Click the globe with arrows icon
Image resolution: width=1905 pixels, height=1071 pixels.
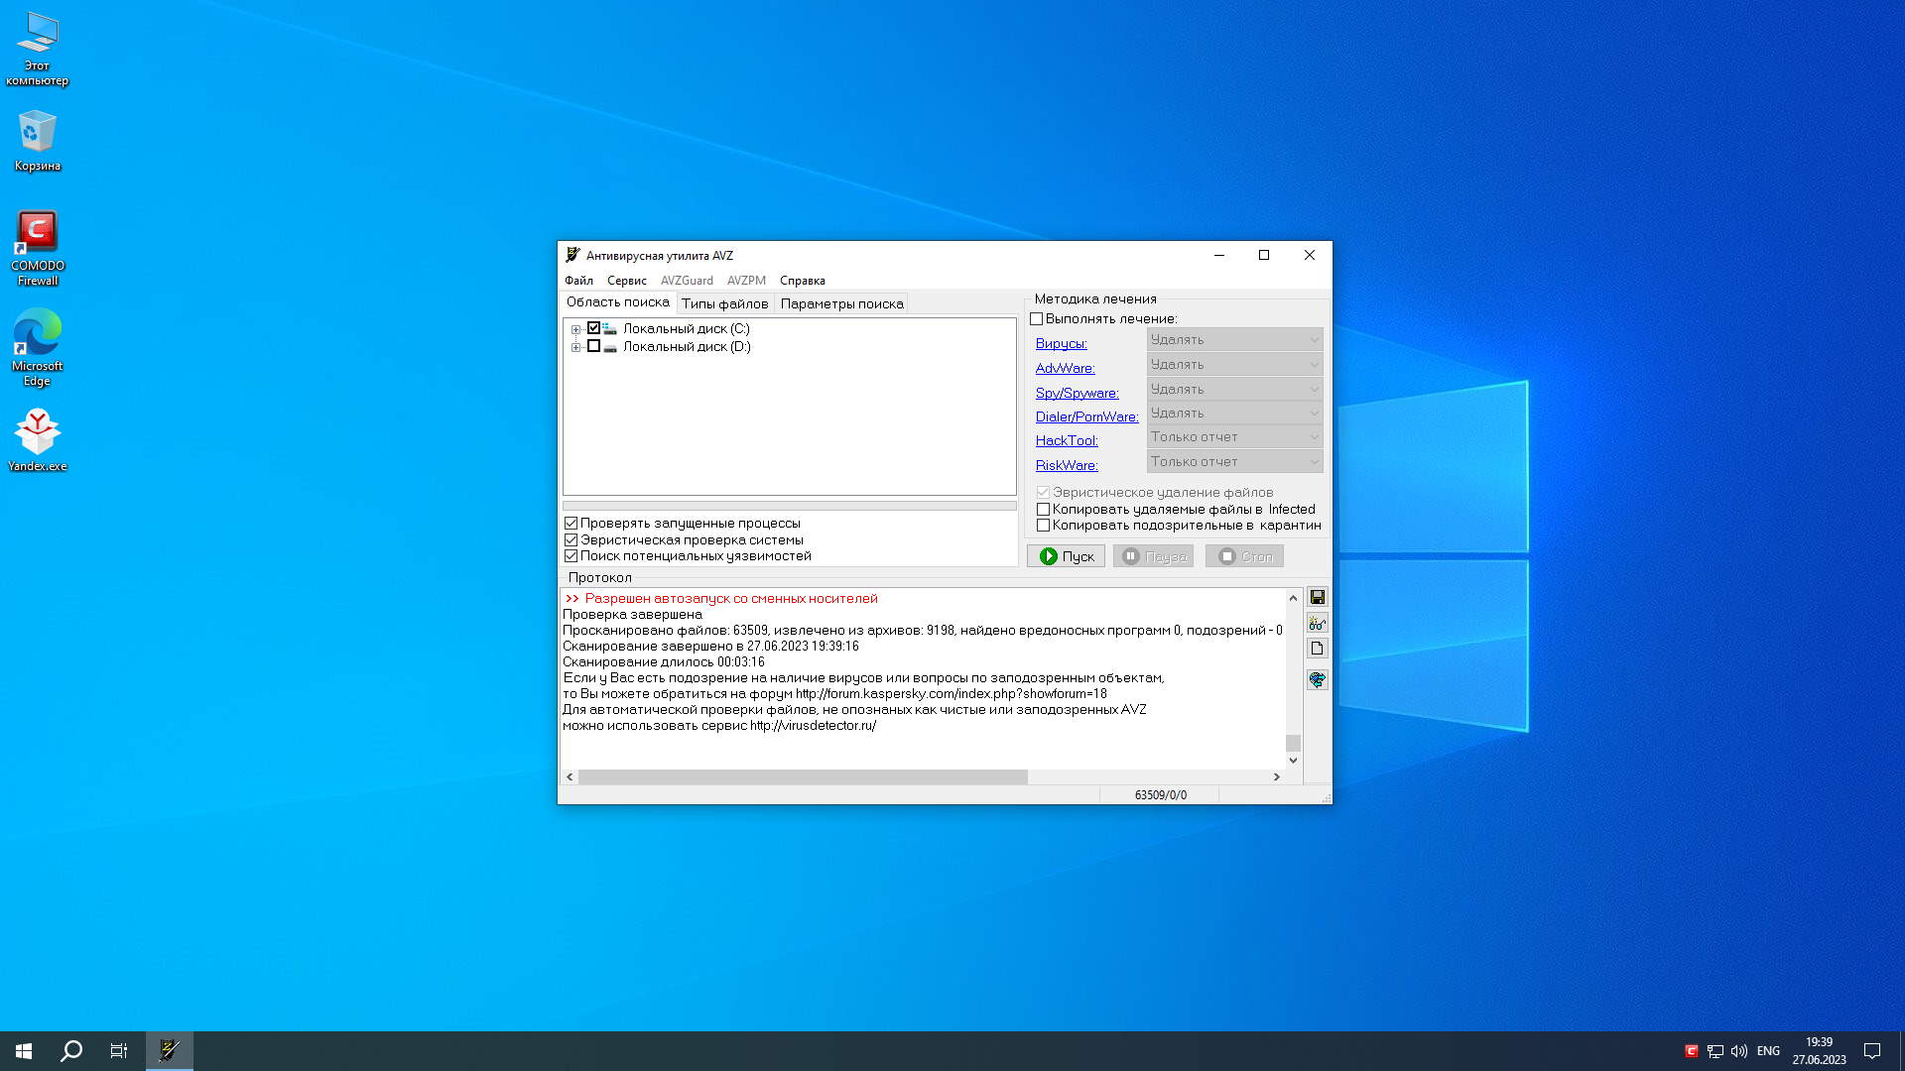click(1317, 679)
